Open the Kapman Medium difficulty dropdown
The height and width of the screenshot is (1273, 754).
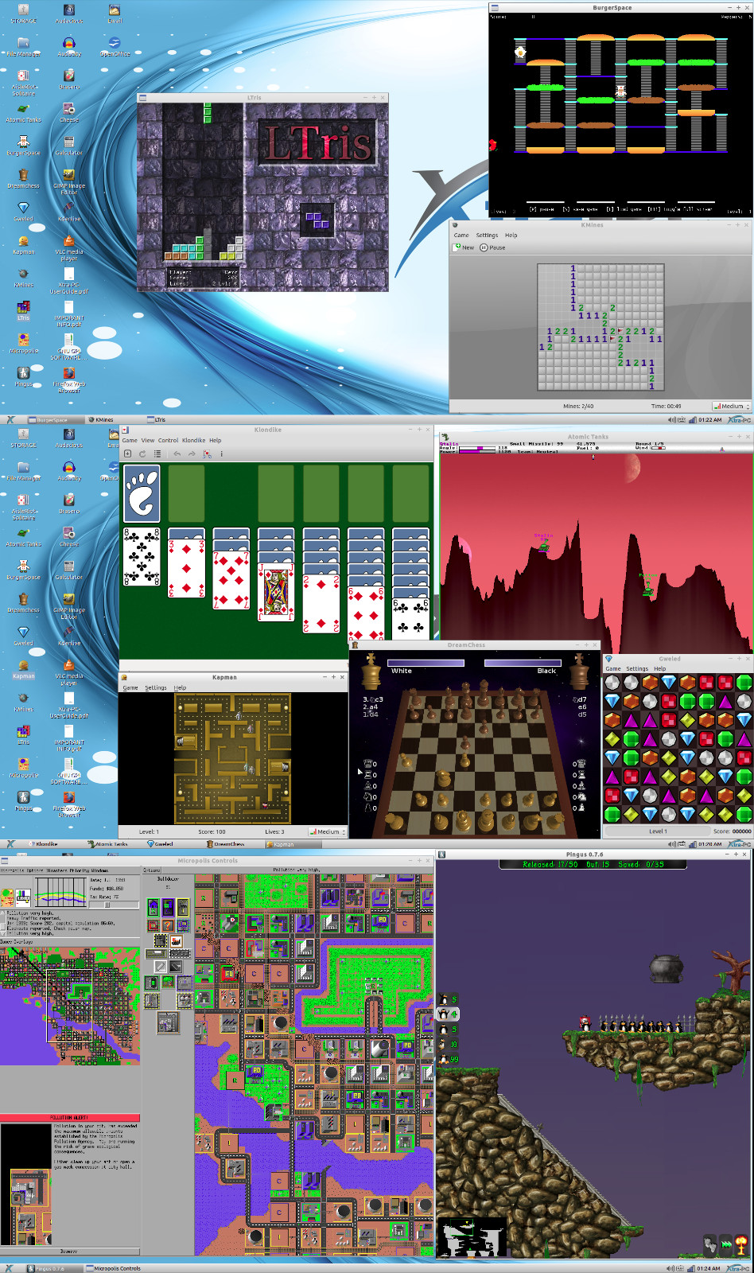pyautogui.click(x=328, y=831)
